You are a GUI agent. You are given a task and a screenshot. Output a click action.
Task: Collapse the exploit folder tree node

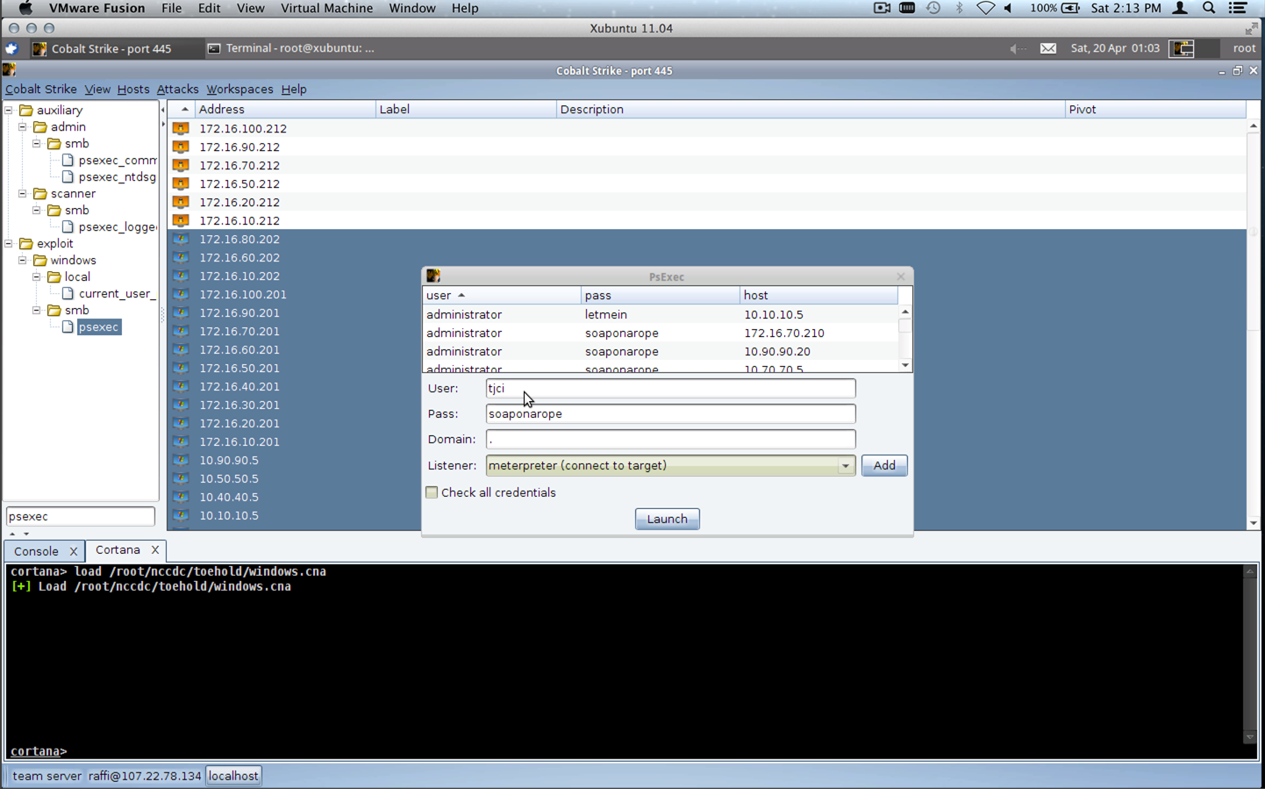tap(9, 244)
